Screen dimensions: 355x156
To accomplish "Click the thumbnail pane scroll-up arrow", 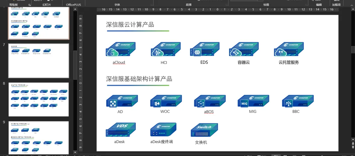I will pyautogui.click(x=75, y=9).
